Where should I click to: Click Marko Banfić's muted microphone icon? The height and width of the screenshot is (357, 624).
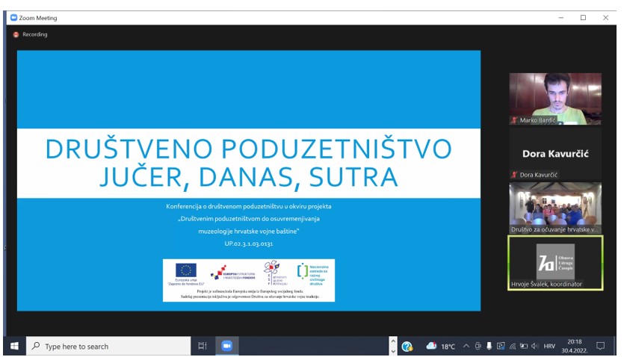[x=514, y=119]
